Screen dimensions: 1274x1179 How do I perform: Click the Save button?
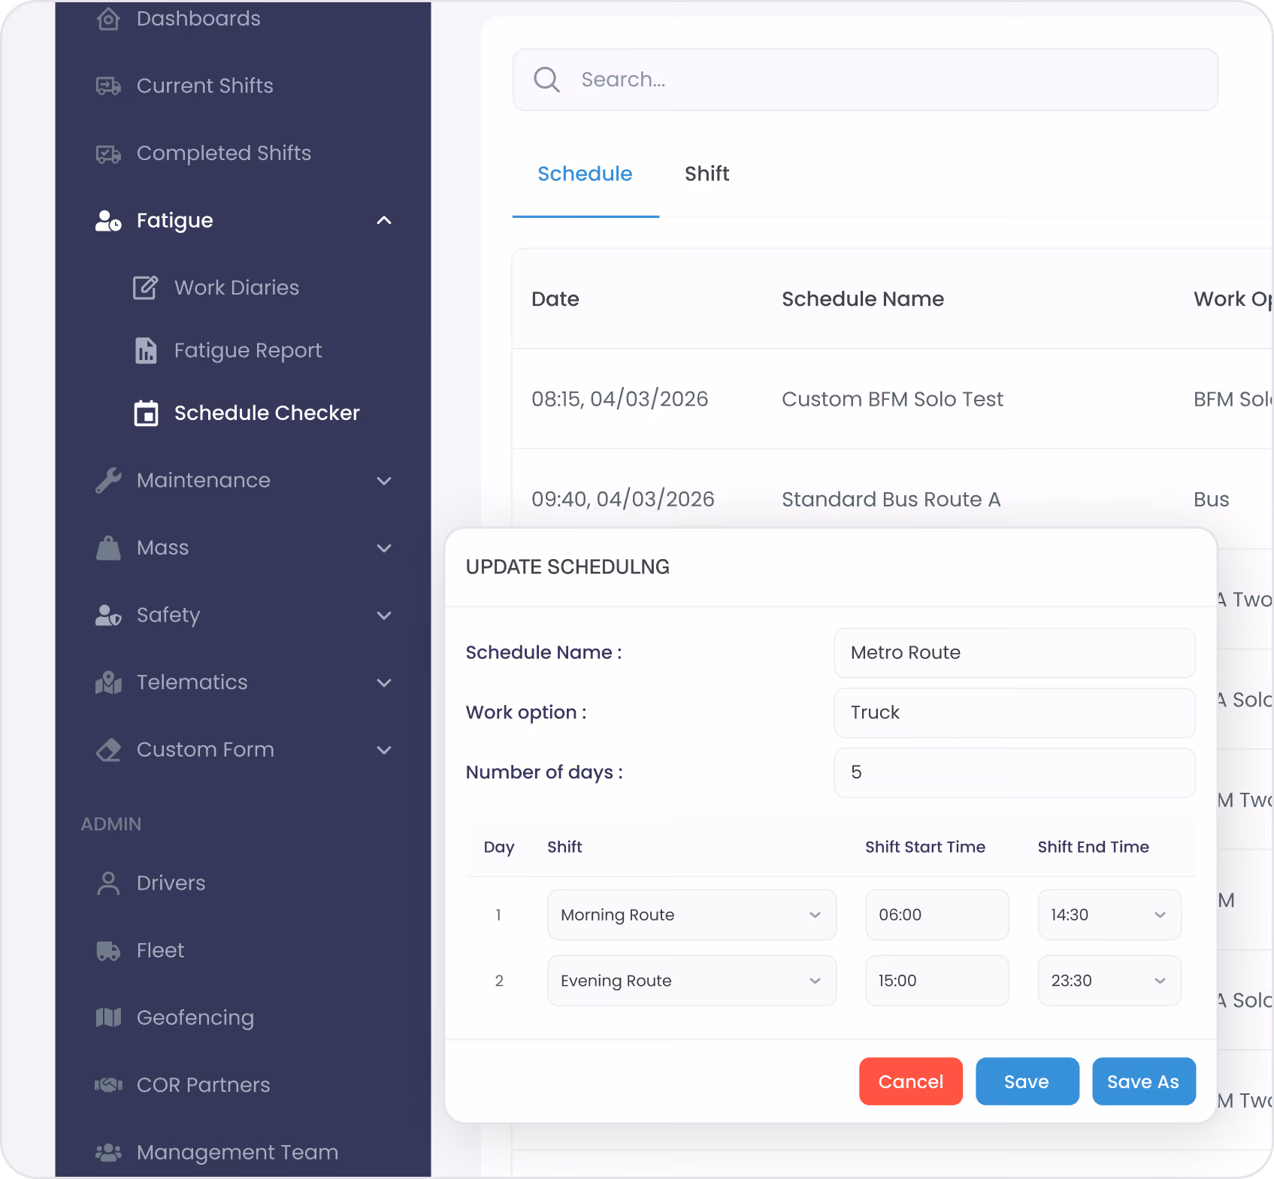point(1027,1082)
